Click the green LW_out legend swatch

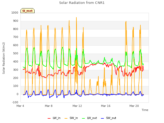pos(84,118)
